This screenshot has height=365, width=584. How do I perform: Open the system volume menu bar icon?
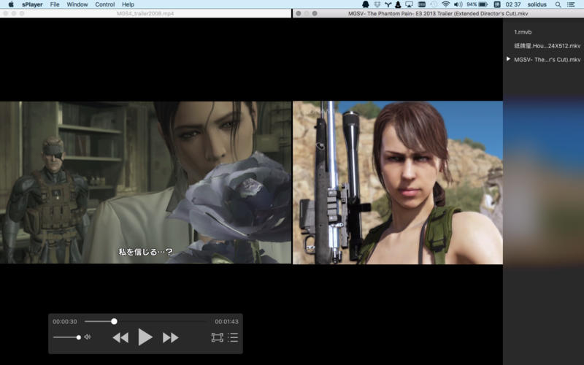[x=458, y=4]
